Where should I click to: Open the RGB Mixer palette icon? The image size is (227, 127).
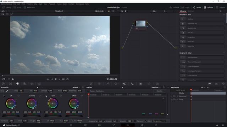pyautogui.click(x=32, y=84)
